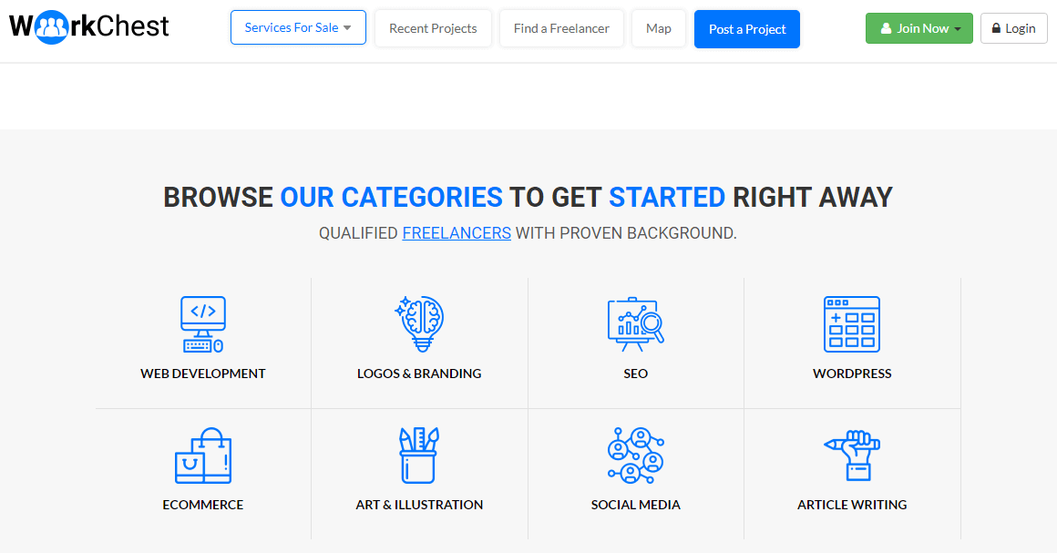Viewport: 1057px width, 553px height.
Task: Open the ECOMMERCE category label
Action: click(x=203, y=505)
